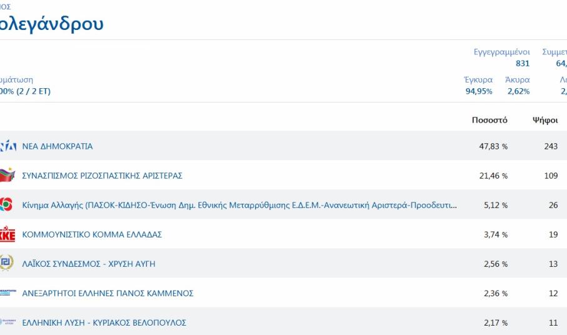Select ΕΛΛΗΝΙΚΗ ΛΥΣΗ - ΚΥΡΙΑΚΟΣ ΒΕΛΟΠΟΥΛΟΣ entry
Viewport: 567px width, 335px height.
click(x=104, y=322)
